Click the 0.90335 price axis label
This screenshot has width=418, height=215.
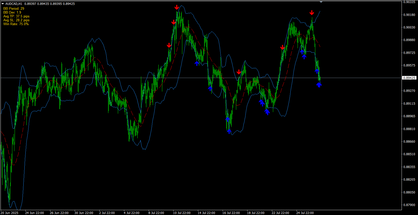click(409, 2)
